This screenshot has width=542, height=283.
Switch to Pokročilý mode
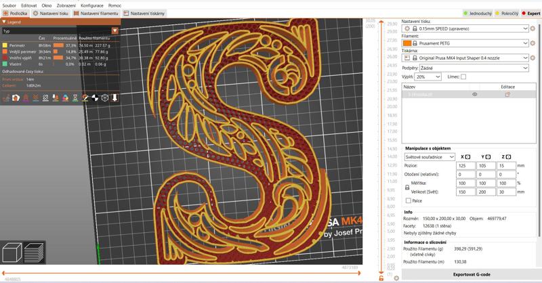click(507, 14)
